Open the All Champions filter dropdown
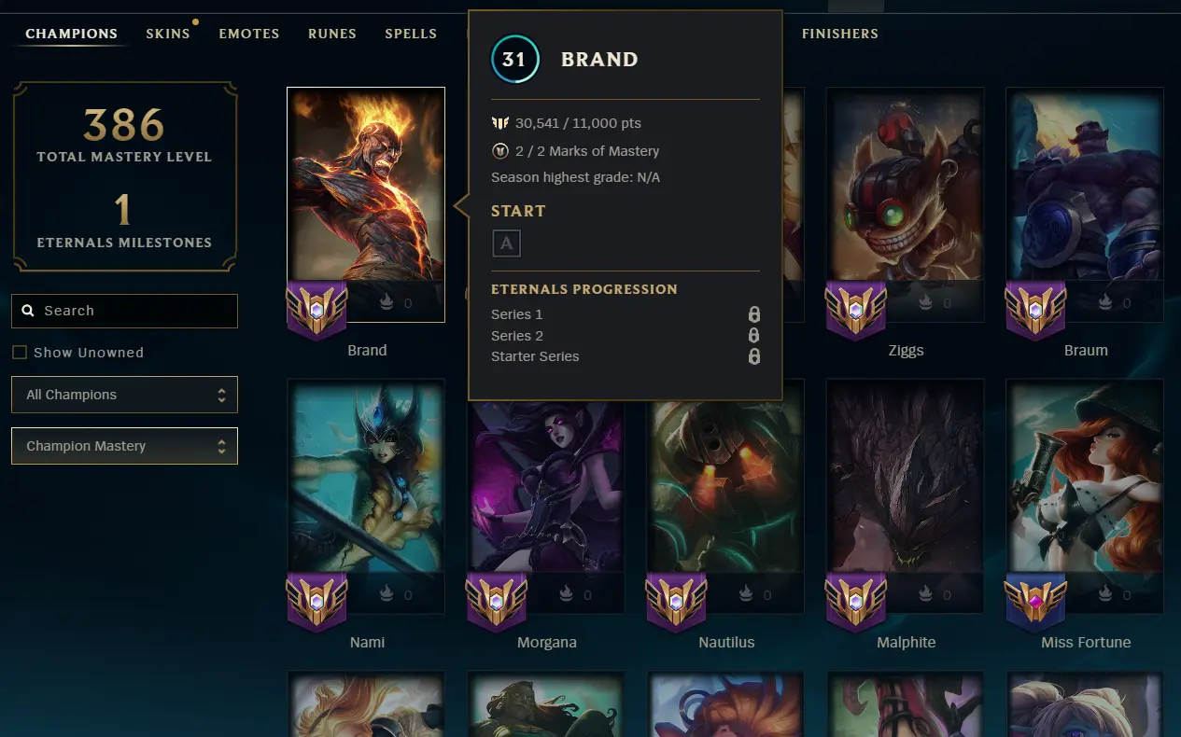This screenshot has height=737, width=1181. [124, 395]
